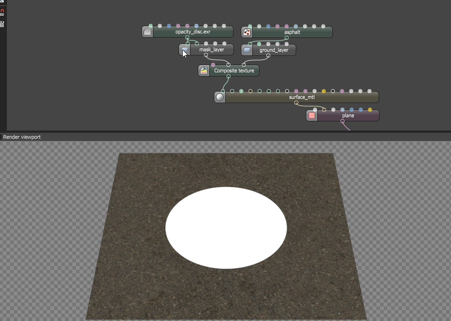This screenshot has height=321, width=451.
Task: Click the mask_layer output pin
Action: click(206, 55)
